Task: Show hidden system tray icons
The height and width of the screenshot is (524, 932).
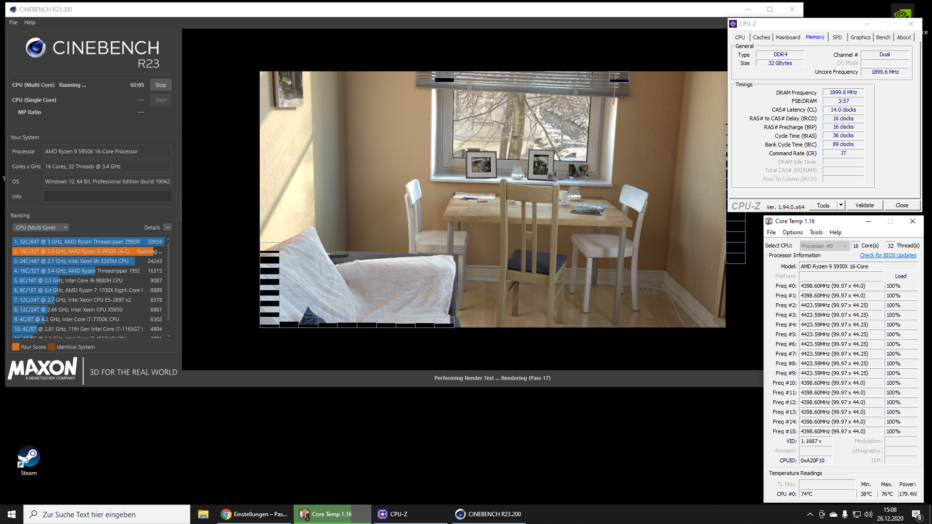Action: point(810,514)
